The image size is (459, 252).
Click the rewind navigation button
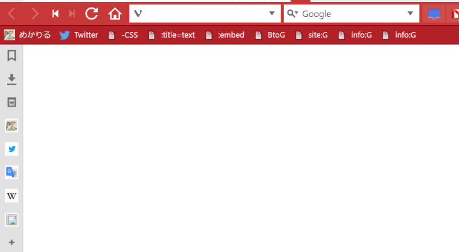click(x=55, y=13)
